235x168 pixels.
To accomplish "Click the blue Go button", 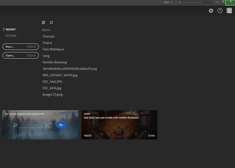I will [61, 125].
